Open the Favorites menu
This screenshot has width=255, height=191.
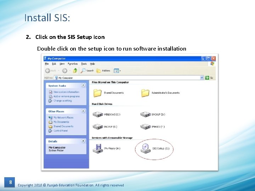coord(73,64)
